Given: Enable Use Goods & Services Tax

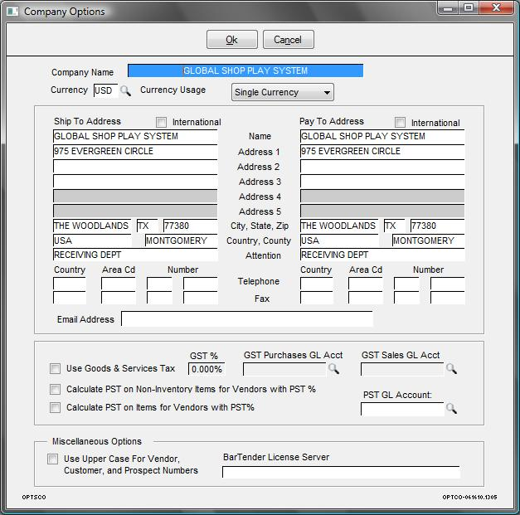Looking at the screenshot, I should click(55, 368).
